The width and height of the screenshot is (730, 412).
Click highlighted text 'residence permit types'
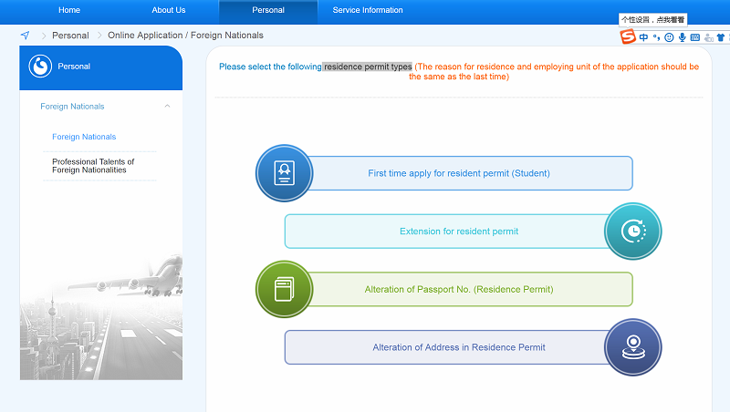point(368,67)
